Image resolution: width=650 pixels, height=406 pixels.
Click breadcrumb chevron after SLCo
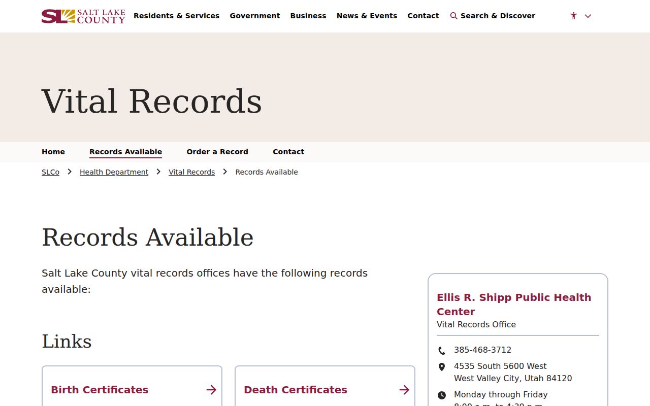(70, 172)
